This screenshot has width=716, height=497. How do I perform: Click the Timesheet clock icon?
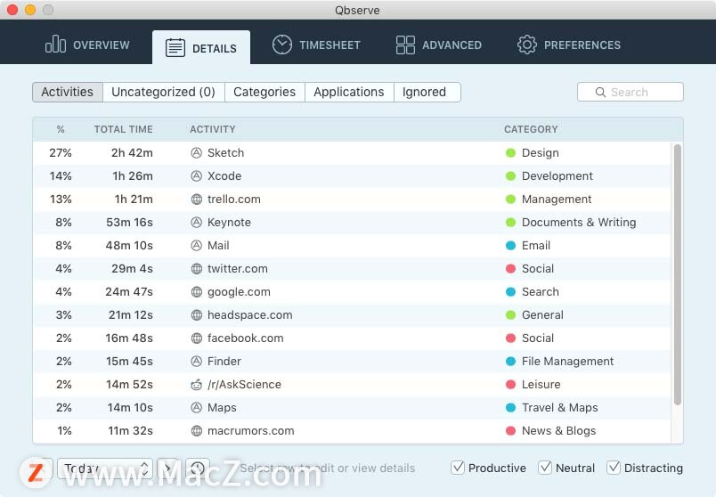282,45
